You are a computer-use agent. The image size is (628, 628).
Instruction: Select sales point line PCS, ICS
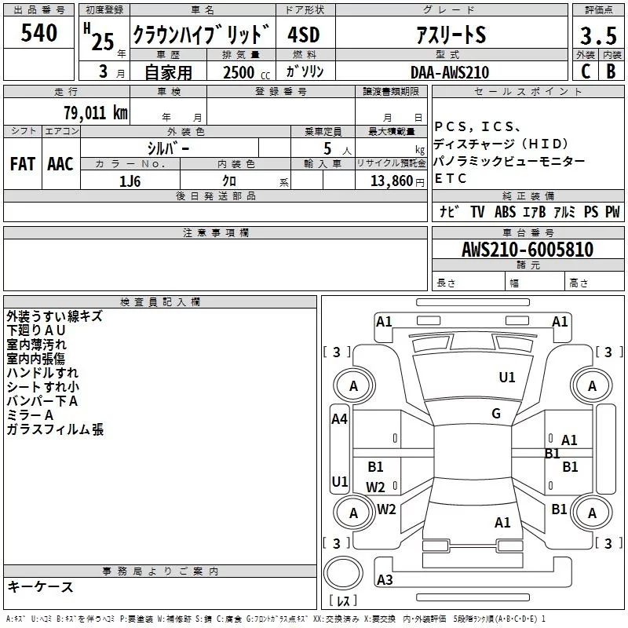tap(477, 127)
